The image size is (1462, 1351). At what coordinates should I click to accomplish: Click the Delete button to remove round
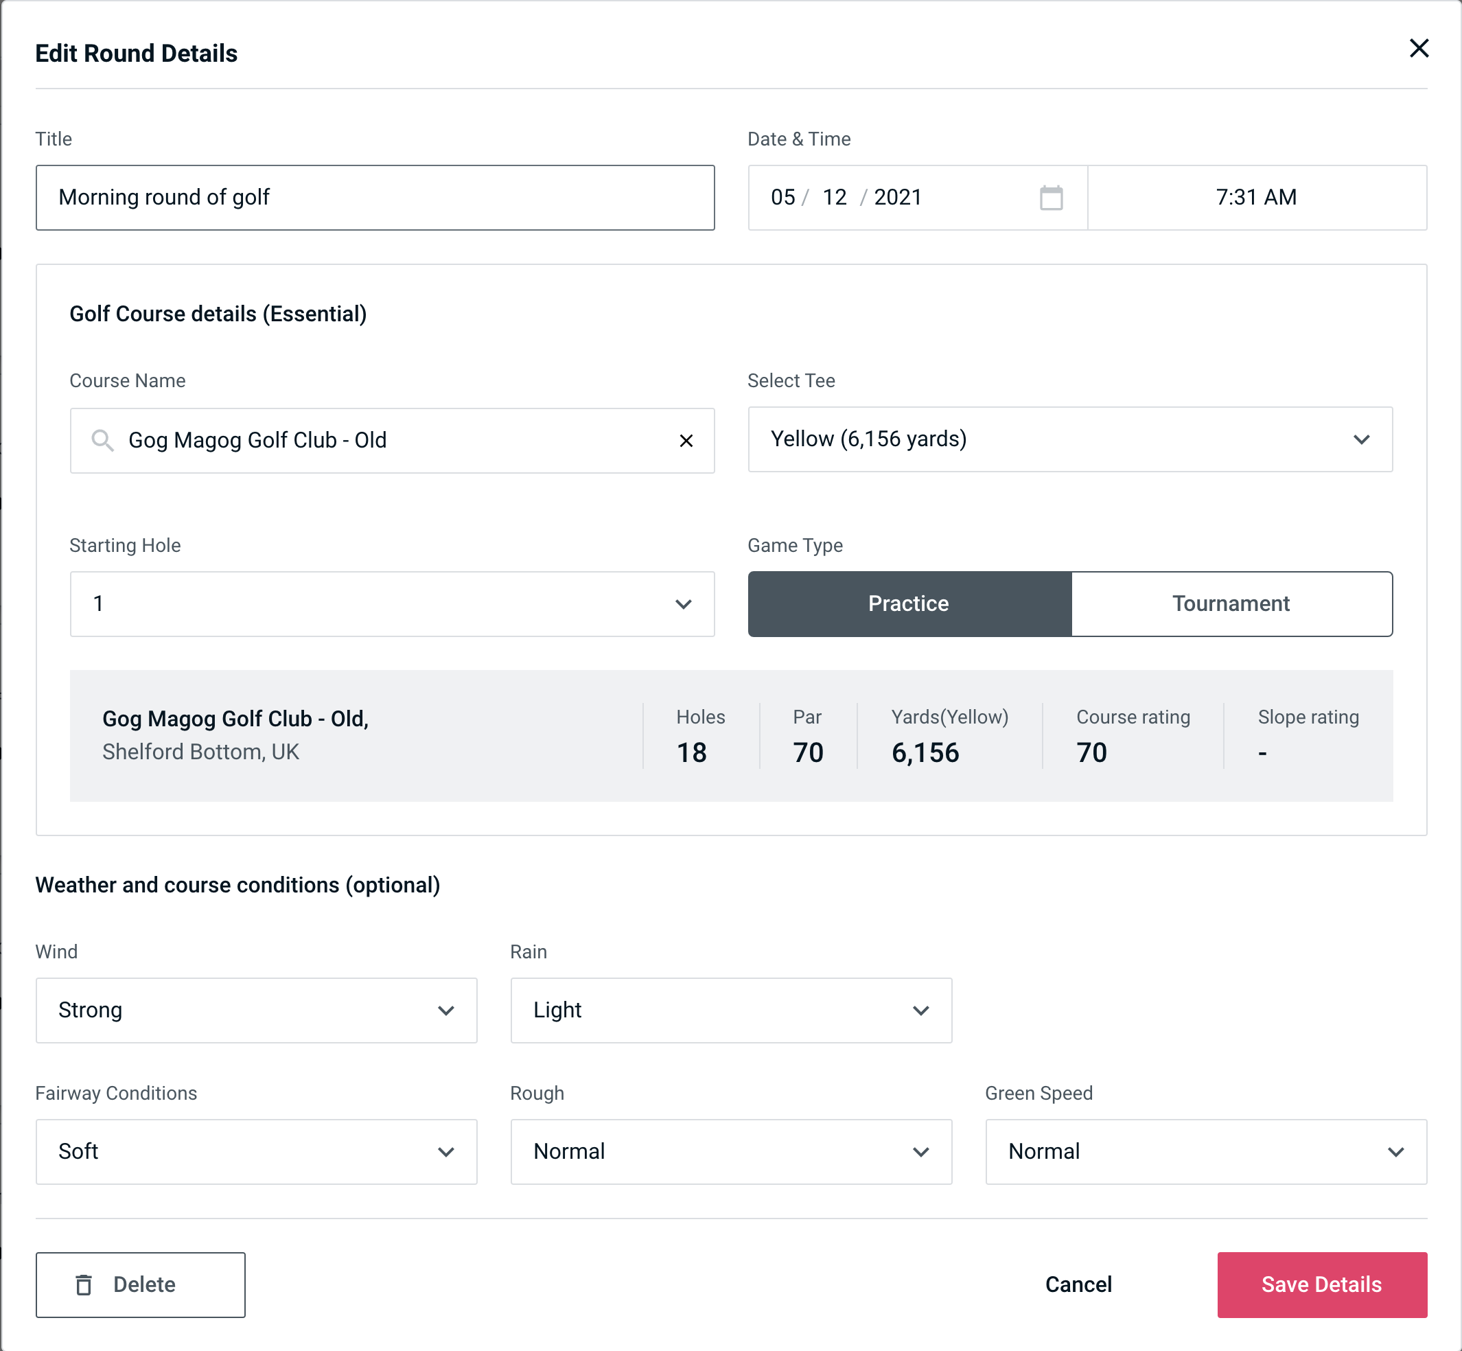[141, 1285]
